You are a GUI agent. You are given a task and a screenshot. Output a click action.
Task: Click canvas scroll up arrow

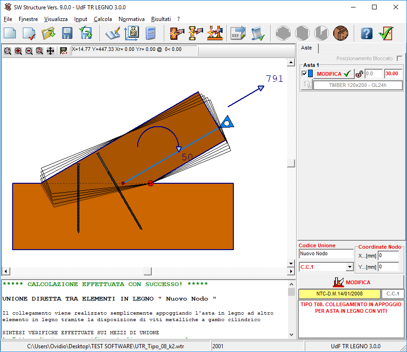291,62
